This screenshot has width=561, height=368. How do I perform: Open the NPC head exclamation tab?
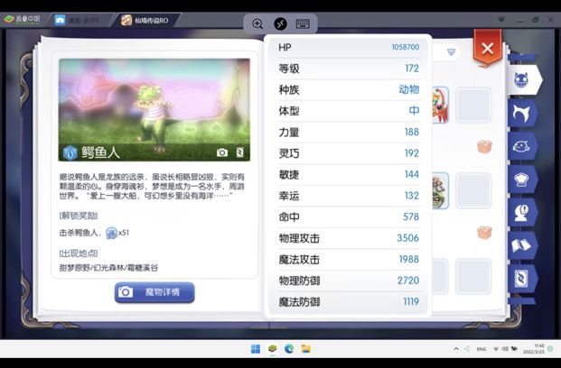(x=521, y=213)
